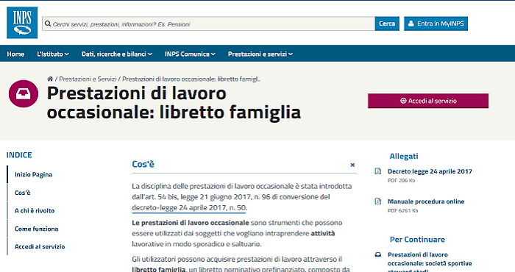Open the decreto-legge 24 aprile 2017 link
The height and width of the screenshot is (272, 515).
189,208
